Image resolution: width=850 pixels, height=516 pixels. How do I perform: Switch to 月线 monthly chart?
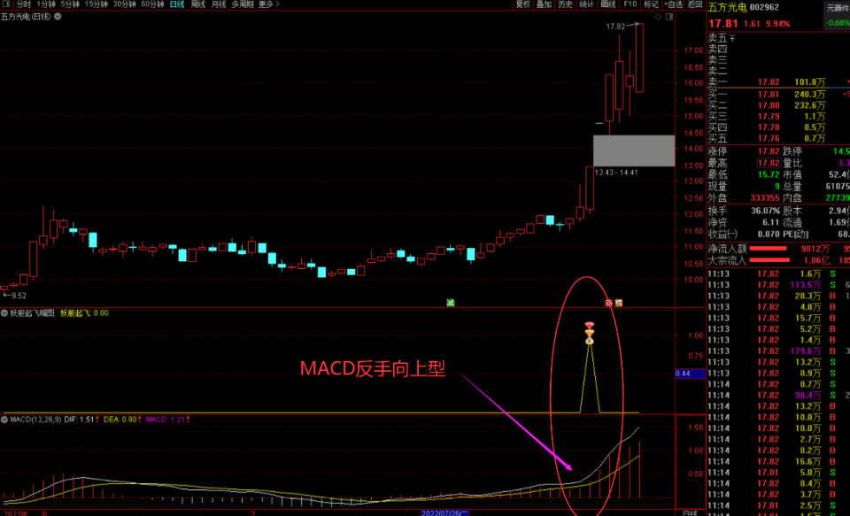tap(219, 4)
